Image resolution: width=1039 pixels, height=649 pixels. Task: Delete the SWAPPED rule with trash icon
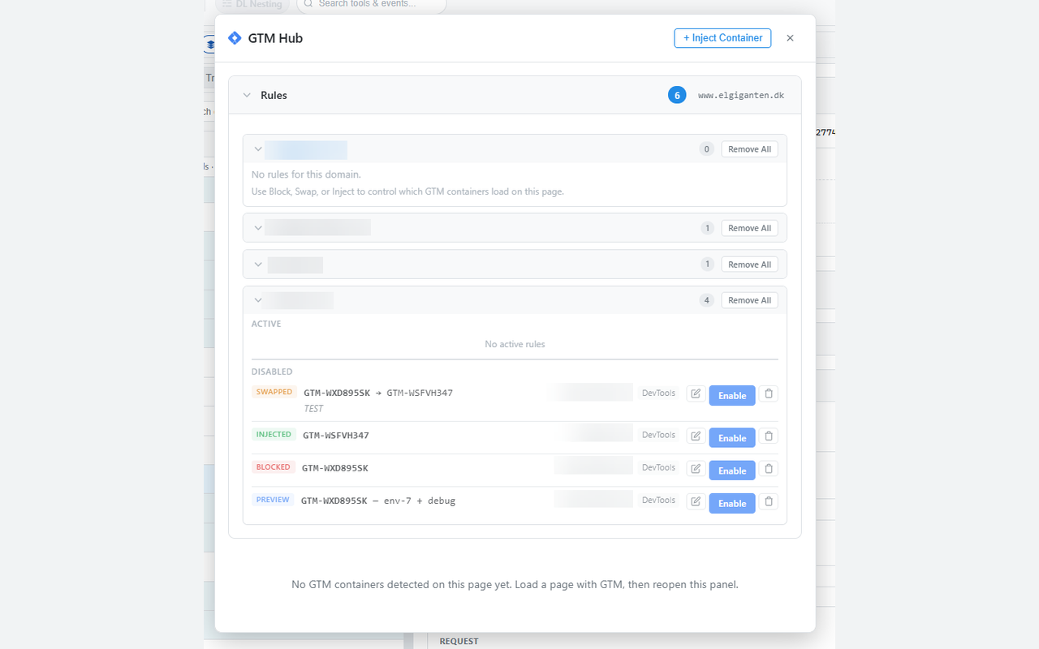coord(769,393)
